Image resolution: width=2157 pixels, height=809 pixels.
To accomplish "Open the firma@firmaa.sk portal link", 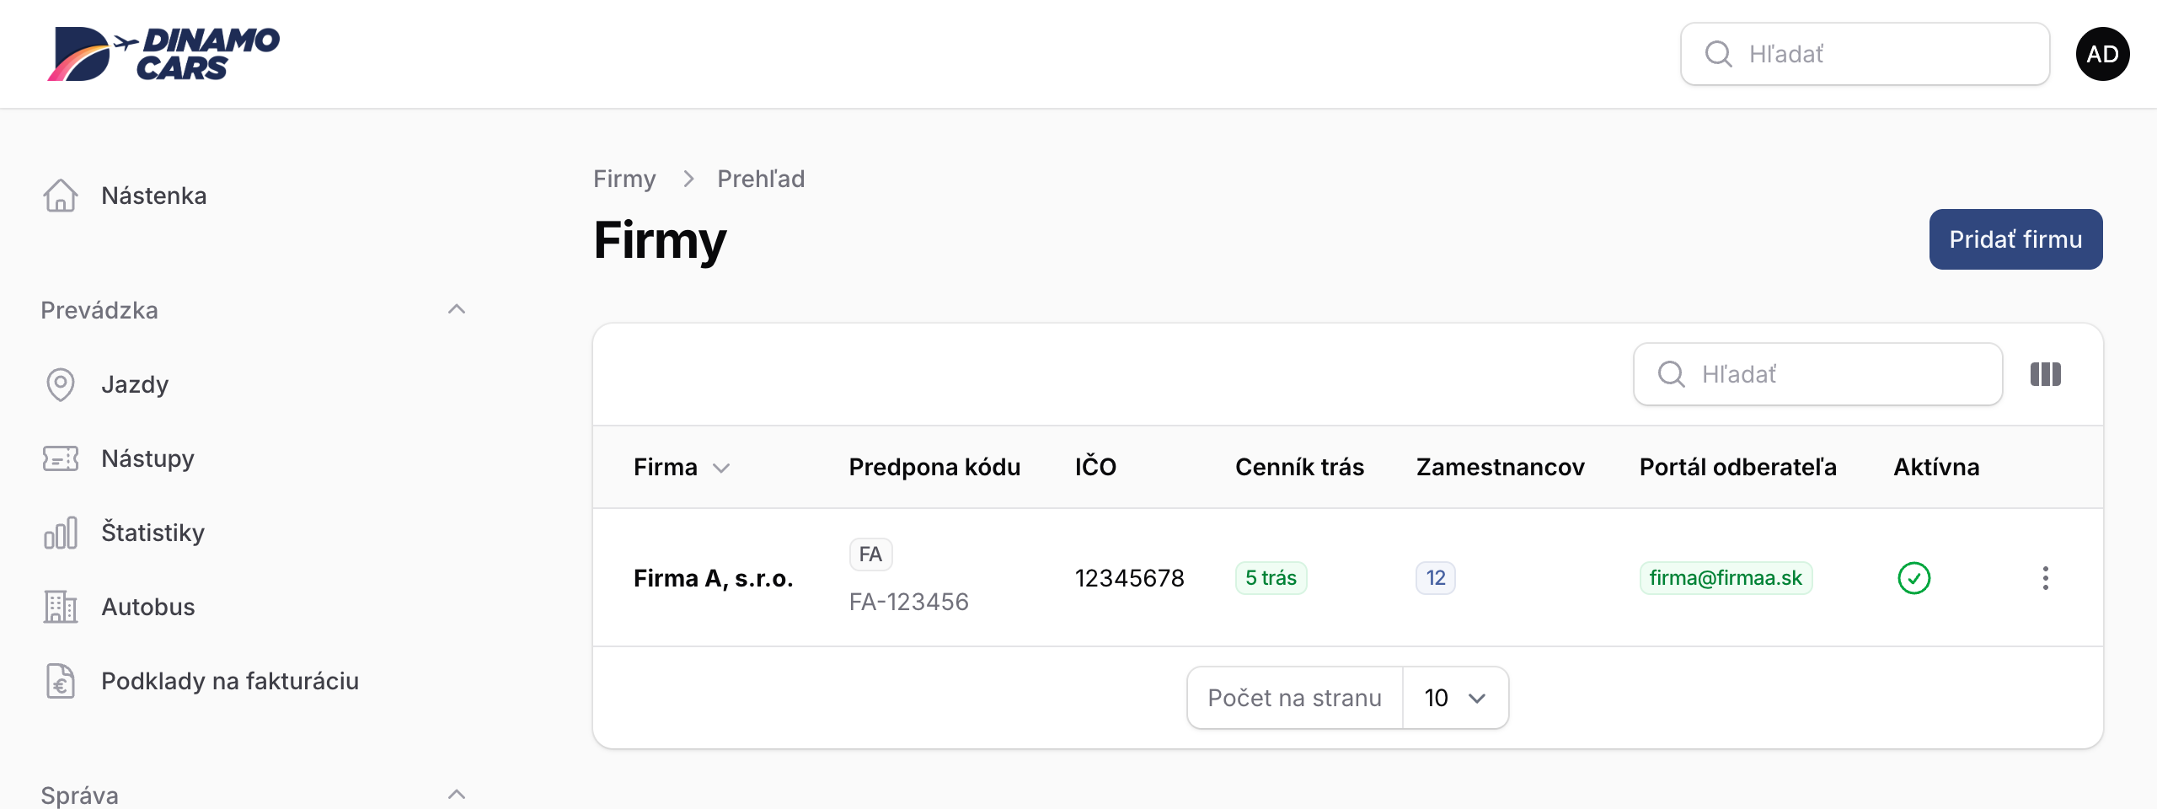I will 1726,578.
